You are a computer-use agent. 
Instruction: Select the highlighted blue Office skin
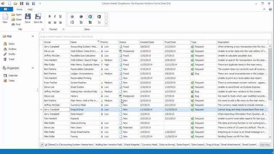[x=90, y=17]
